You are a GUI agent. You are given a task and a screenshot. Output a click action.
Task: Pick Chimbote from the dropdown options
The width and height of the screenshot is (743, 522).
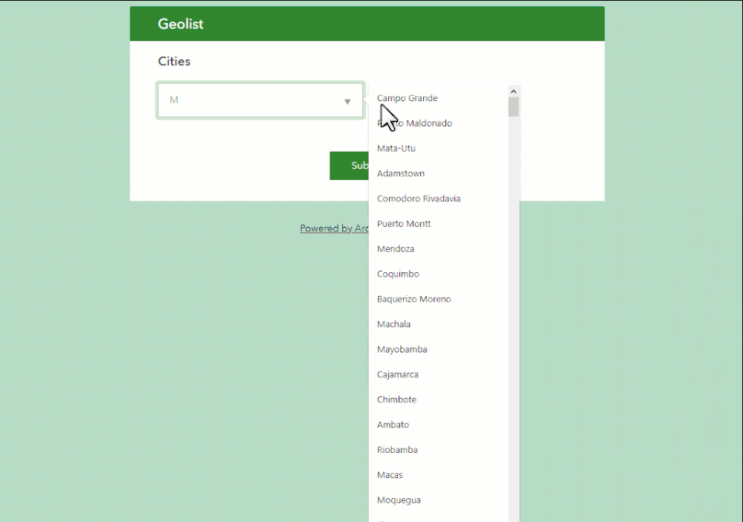coord(396,399)
